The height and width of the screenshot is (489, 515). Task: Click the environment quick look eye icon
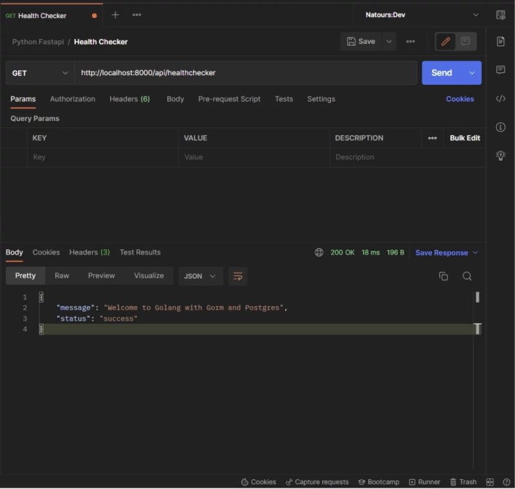[501, 14]
